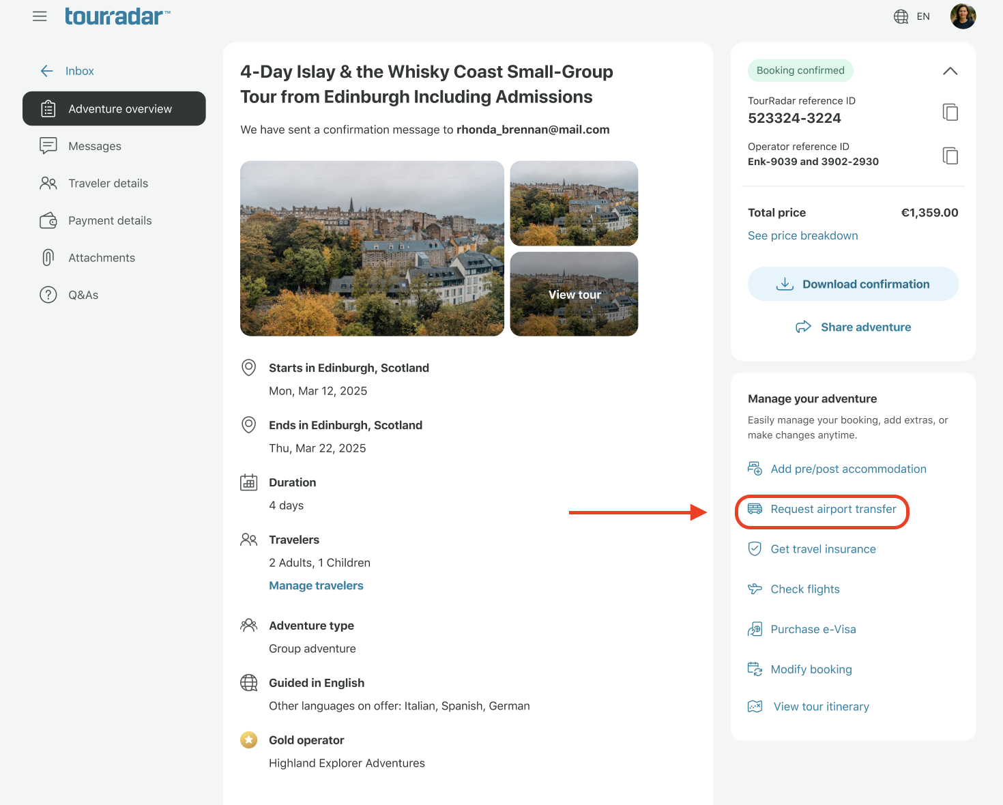The height and width of the screenshot is (805, 1003).
Task: Copy the Operator reference ID
Action: [x=950, y=156]
